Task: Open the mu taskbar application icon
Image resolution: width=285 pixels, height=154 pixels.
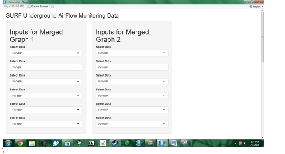Action: point(103,143)
